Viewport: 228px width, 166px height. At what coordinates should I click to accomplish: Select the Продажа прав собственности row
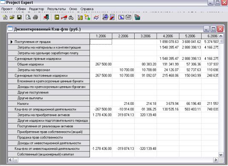(x=49, y=138)
